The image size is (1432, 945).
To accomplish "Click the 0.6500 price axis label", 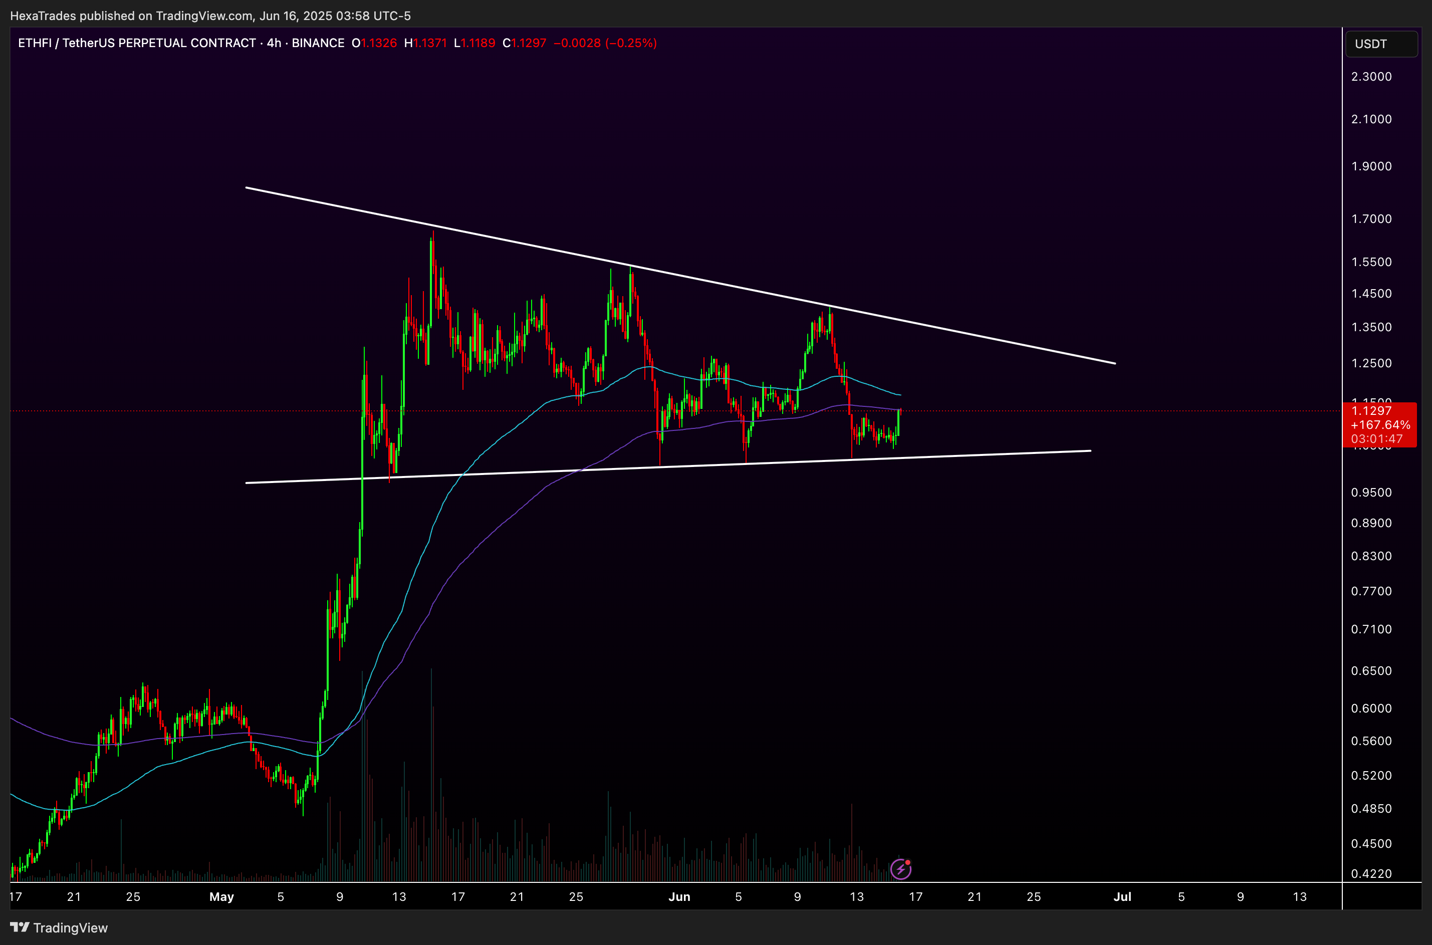I will (x=1371, y=671).
